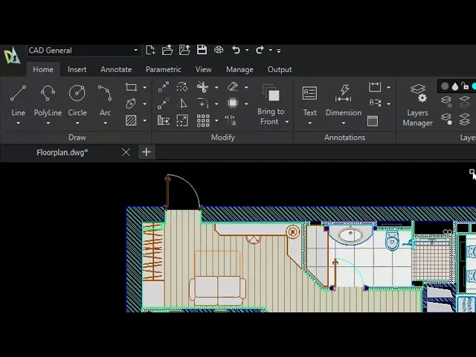Click the Mirror tool
476x357 pixels.
[x=181, y=103]
